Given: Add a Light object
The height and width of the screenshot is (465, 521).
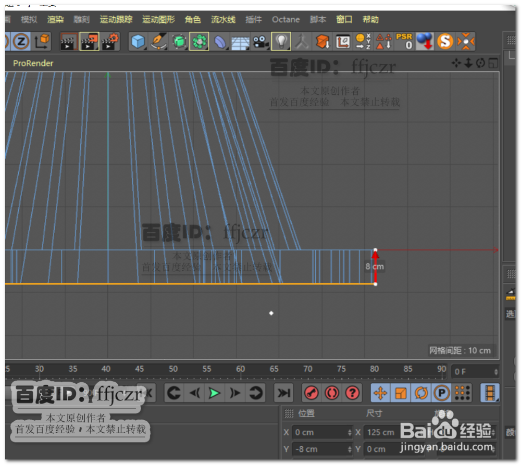Looking at the screenshot, I should tap(281, 42).
